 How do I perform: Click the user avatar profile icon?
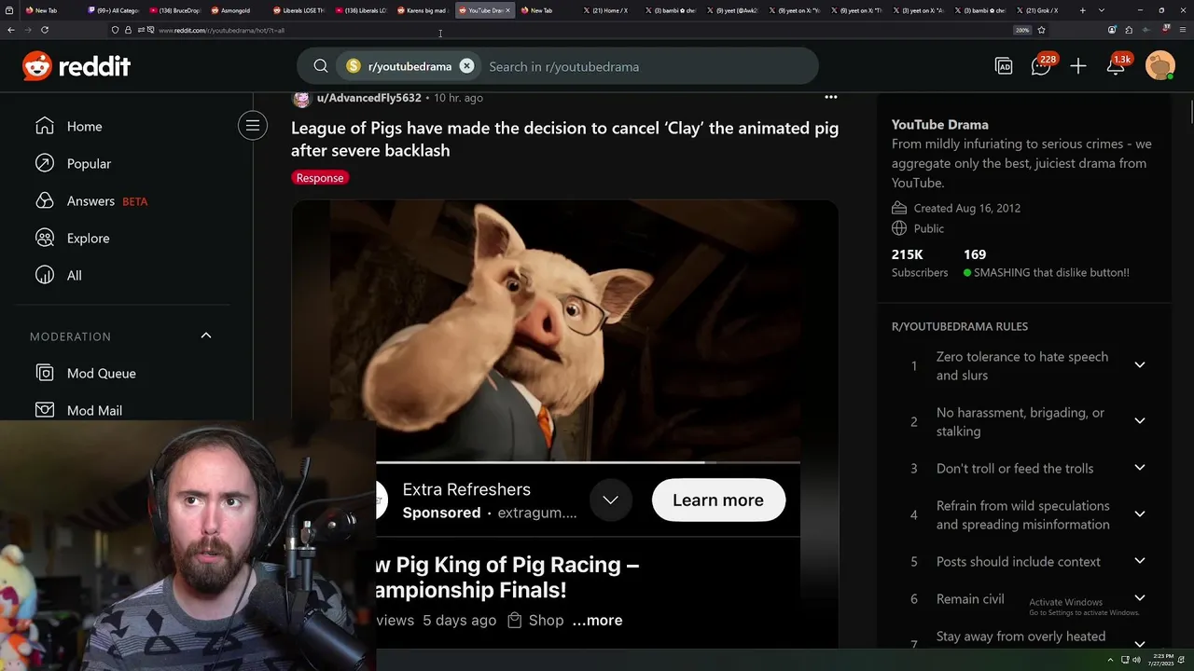click(1160, 65)
